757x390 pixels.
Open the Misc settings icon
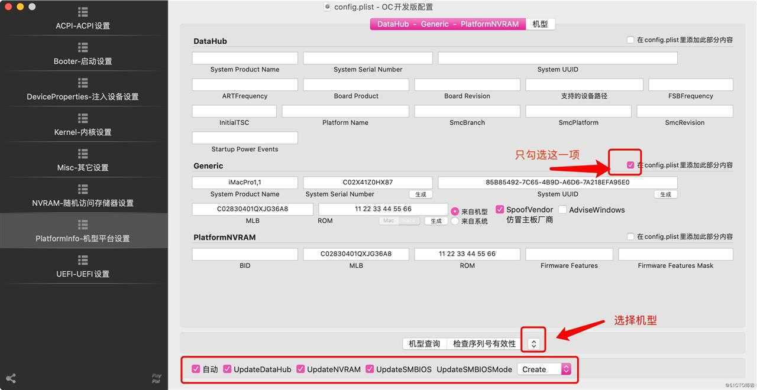coord(83,154)
